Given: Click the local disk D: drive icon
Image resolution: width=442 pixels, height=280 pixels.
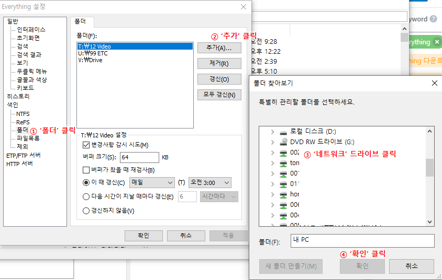Looking at the screenshot, I should coord(283,132).
